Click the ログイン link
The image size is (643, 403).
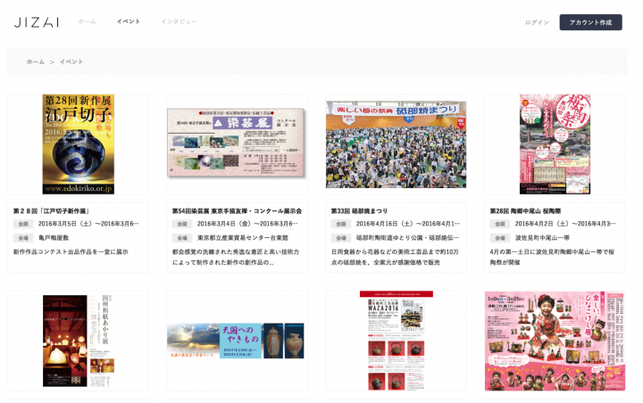coord(537,22)
